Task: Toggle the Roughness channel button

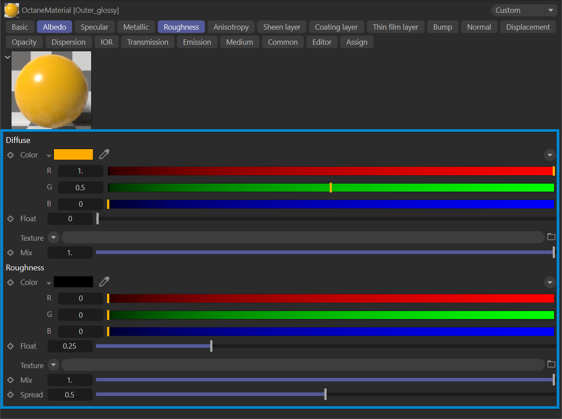Action: coord(181,27)
